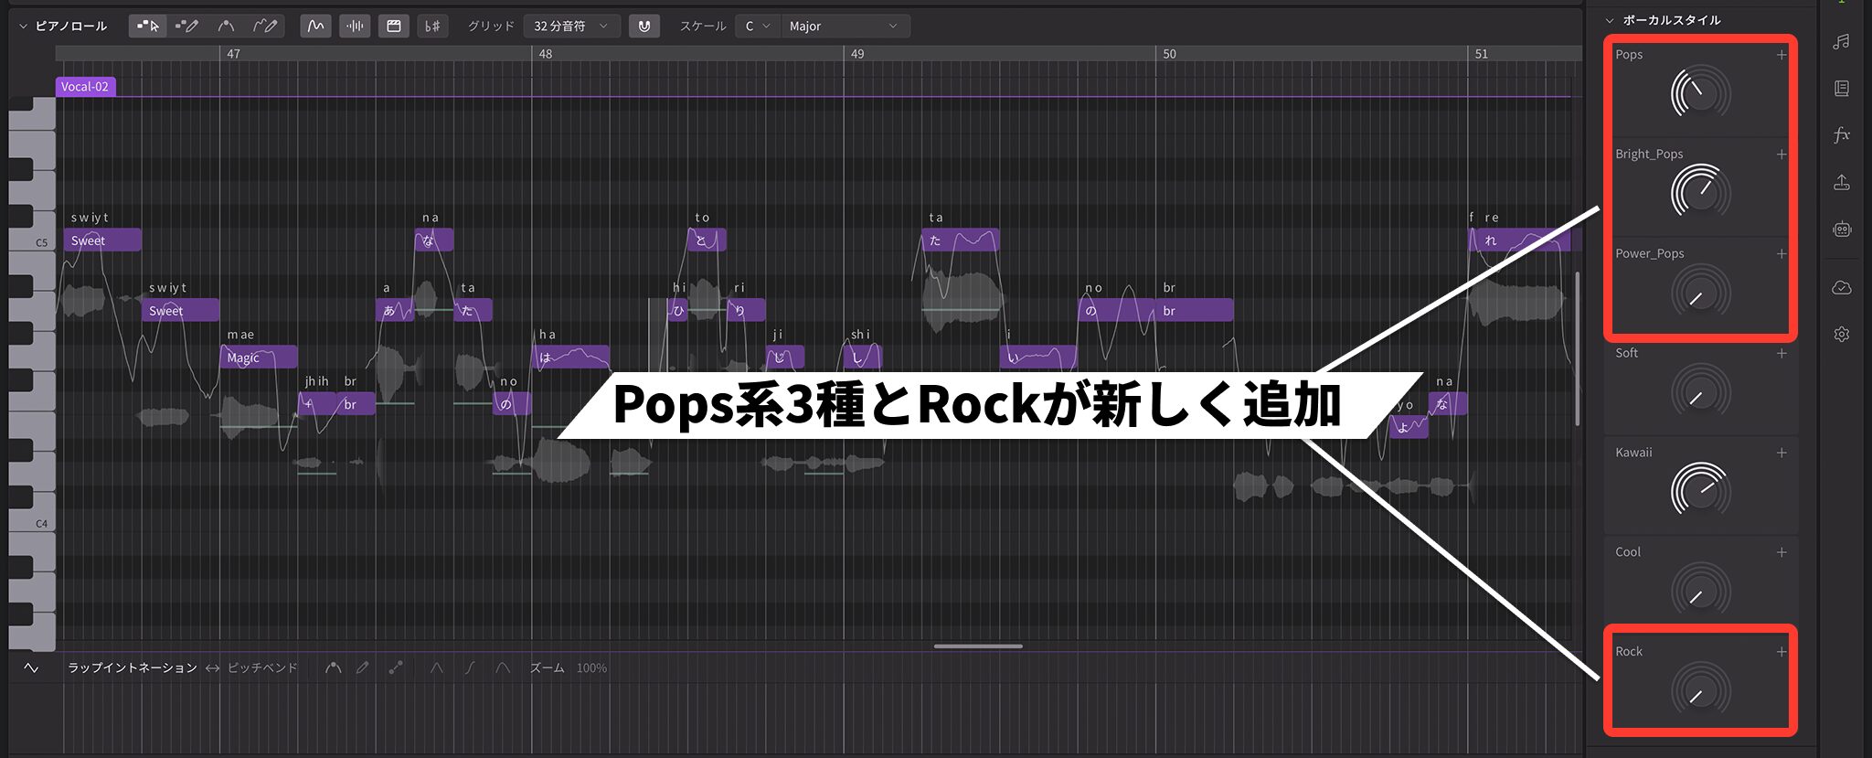
Task: Click measure 50 on timeline ruler
Action: point(1169,54)
